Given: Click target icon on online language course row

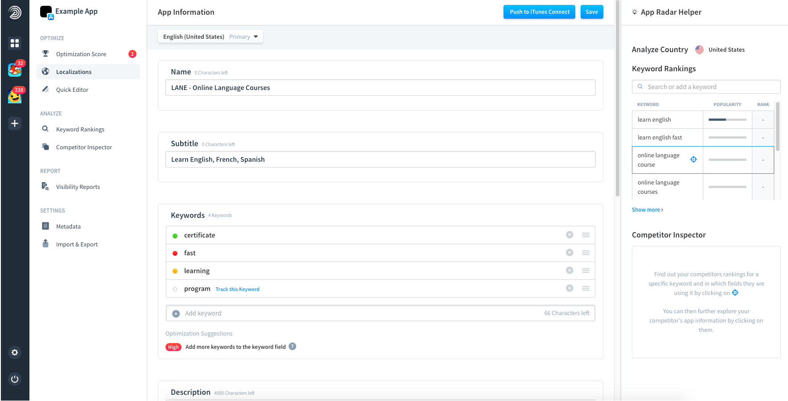Looking at the screenshot, I should (x=693, y=160).
